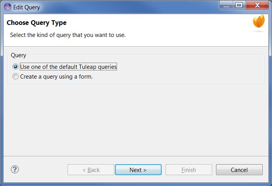Select the default Tuleap queries radio button
This screenshot has width=272, height=186.
click(16, 67)
